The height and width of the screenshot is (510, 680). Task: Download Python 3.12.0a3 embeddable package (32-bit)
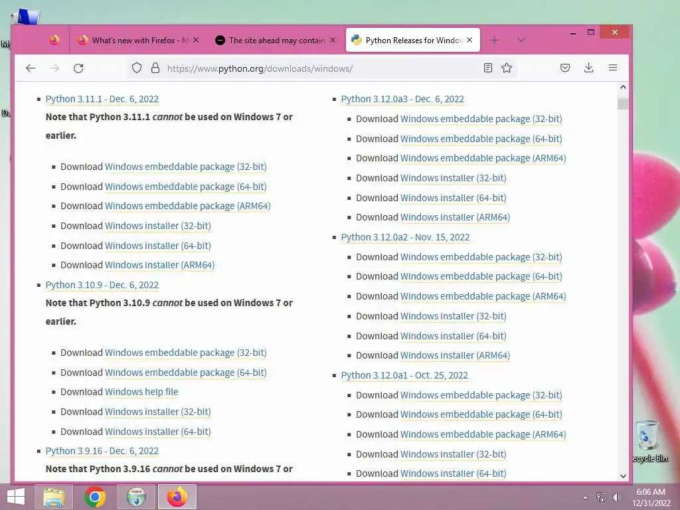tap(481, 119)
